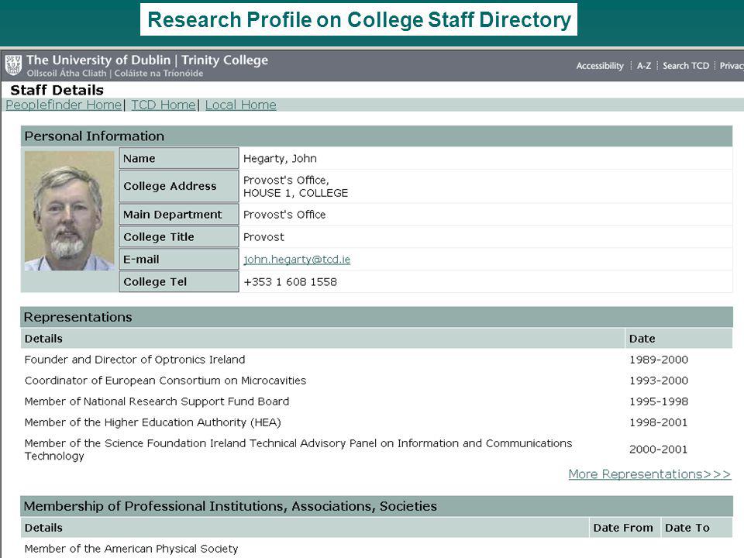The height and width of the screenshot is (558, 744).
Task: Select the date 2000-2001
Action: click(x=659, y=449)
